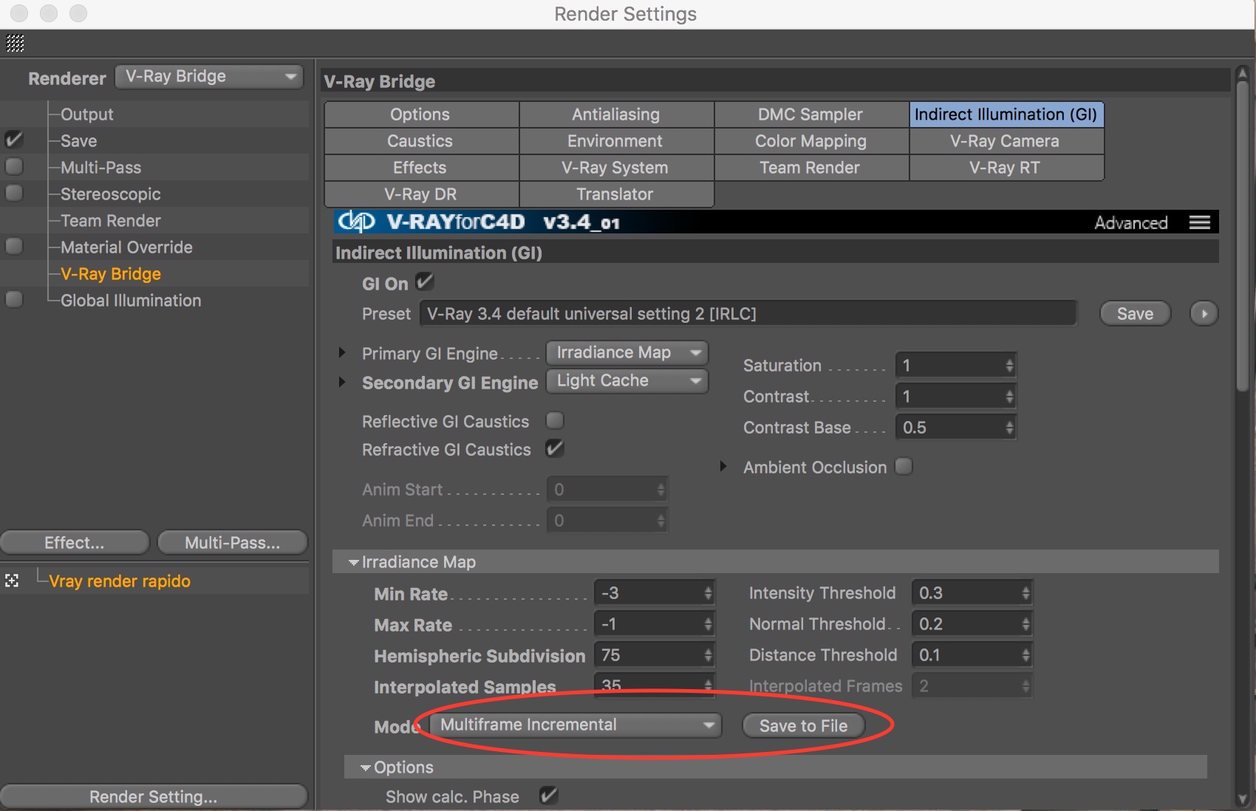Switch to the Color Mapping tab
The image size is (1256, 811).
tap(811, 141)
